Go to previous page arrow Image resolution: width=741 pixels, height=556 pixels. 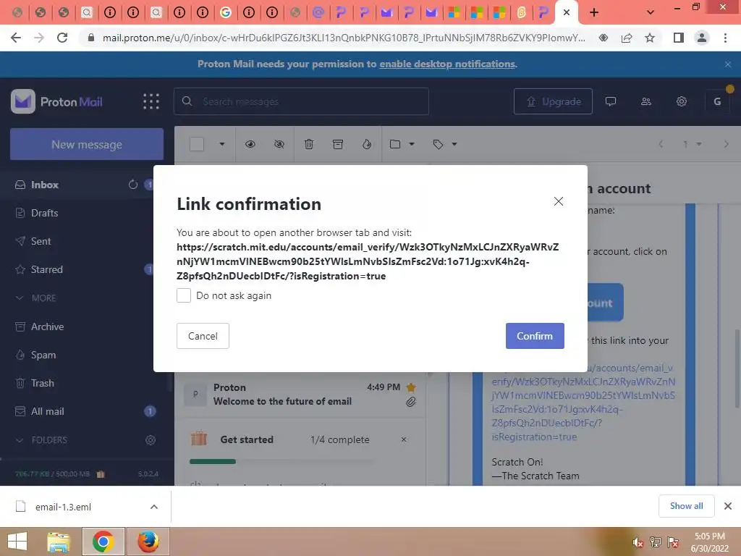(x=661, y=144)
